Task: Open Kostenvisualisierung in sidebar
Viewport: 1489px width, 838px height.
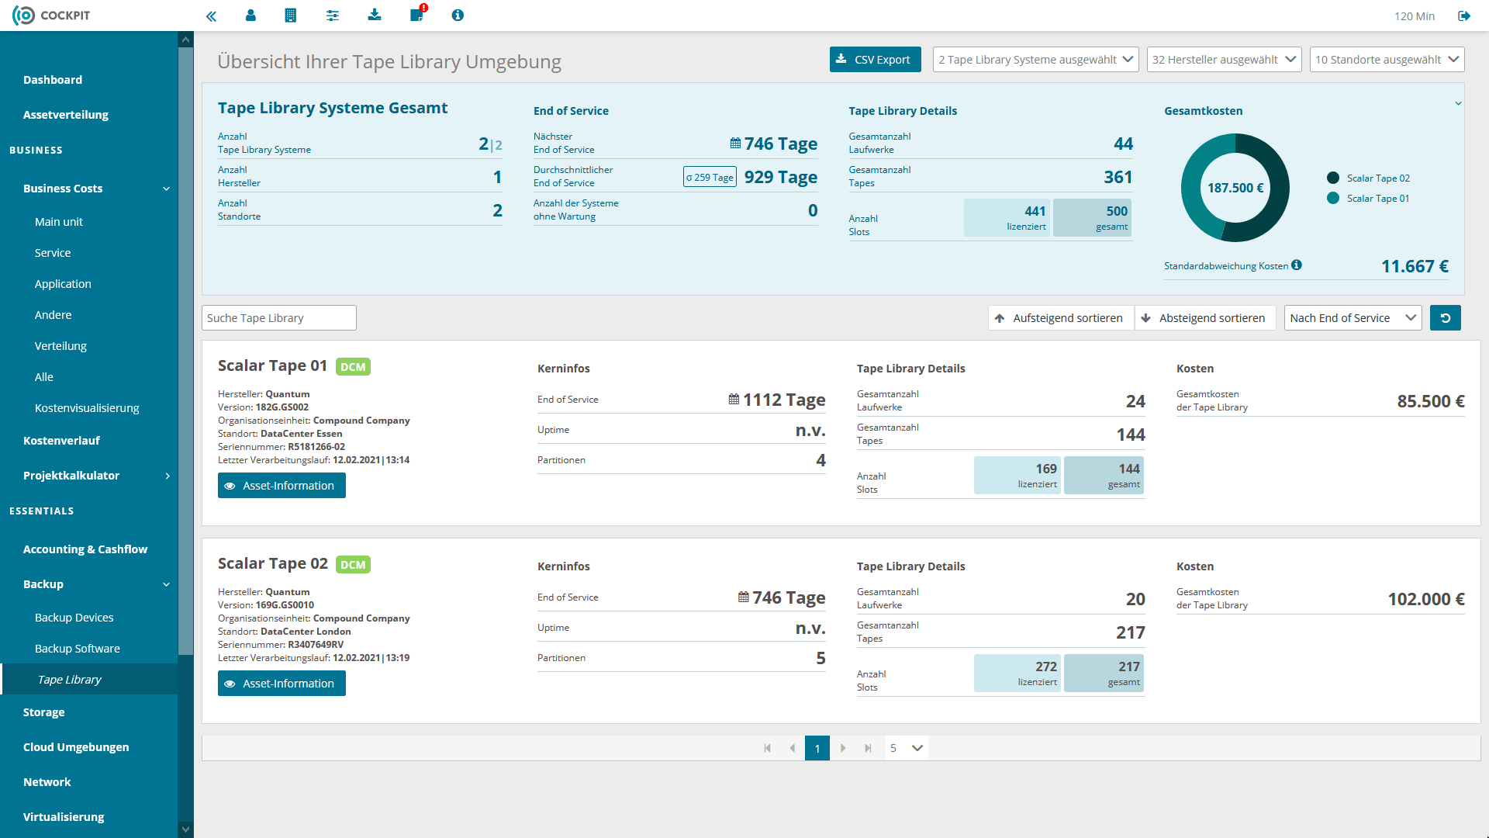Action: pyautogui.click(x=87, y=408)
